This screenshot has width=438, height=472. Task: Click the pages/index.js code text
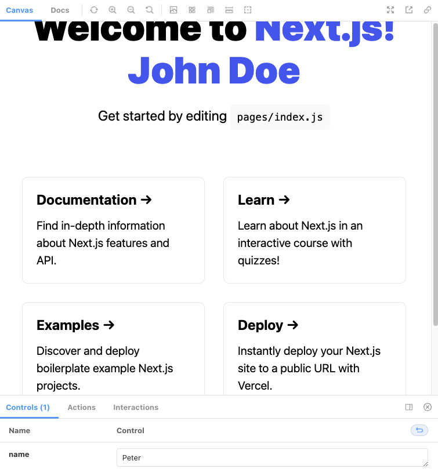coord(280,117)
